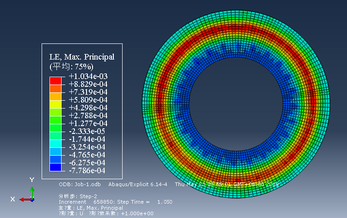The image size is (347, 218).
Task: Click the X axis label of the triad
Action: pyautogui.click(x=13, y=199)
